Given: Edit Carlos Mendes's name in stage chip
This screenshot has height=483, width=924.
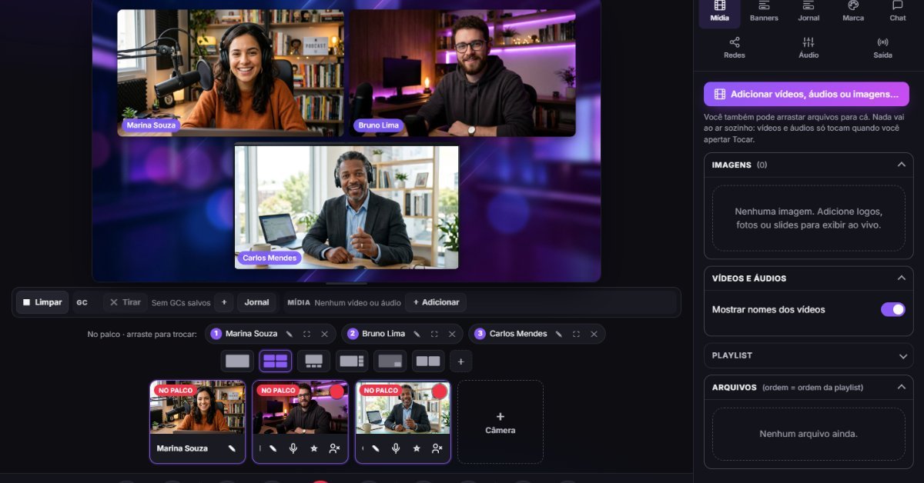Looking at the screenshot, I should click(x=559, y=334).
